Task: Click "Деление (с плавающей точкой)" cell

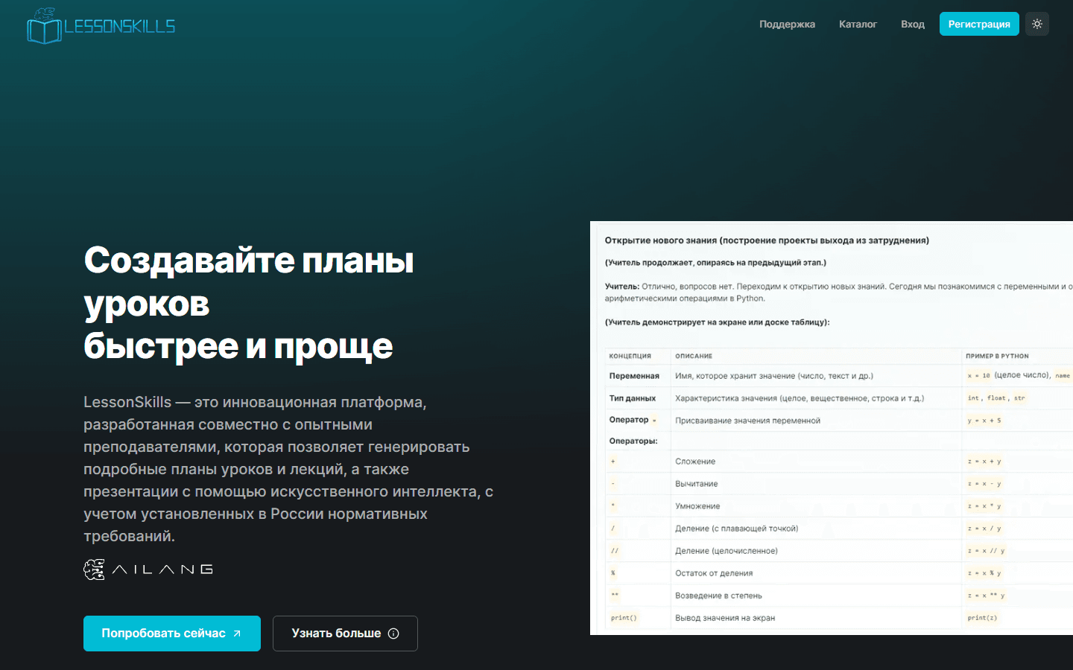Action: [x=736, y=529]
